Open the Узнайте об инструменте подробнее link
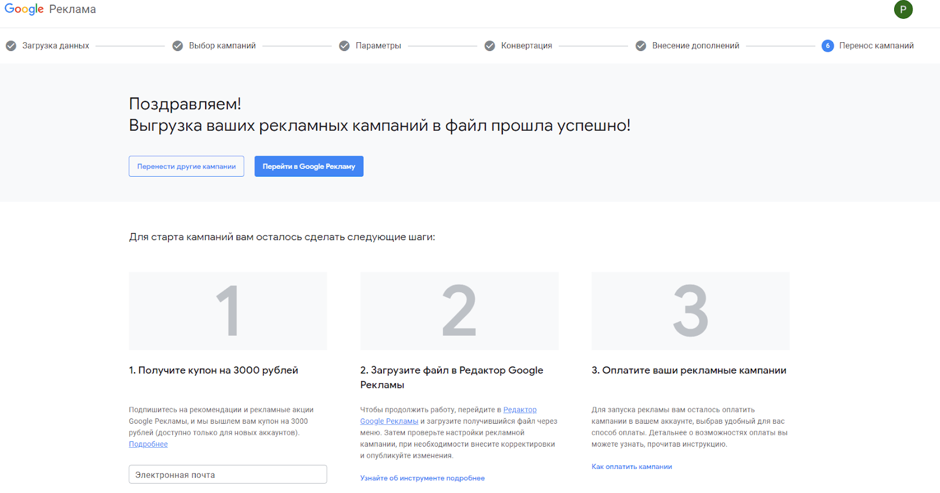The height and width of the screenshot is (493, 940). click(422, 478)
